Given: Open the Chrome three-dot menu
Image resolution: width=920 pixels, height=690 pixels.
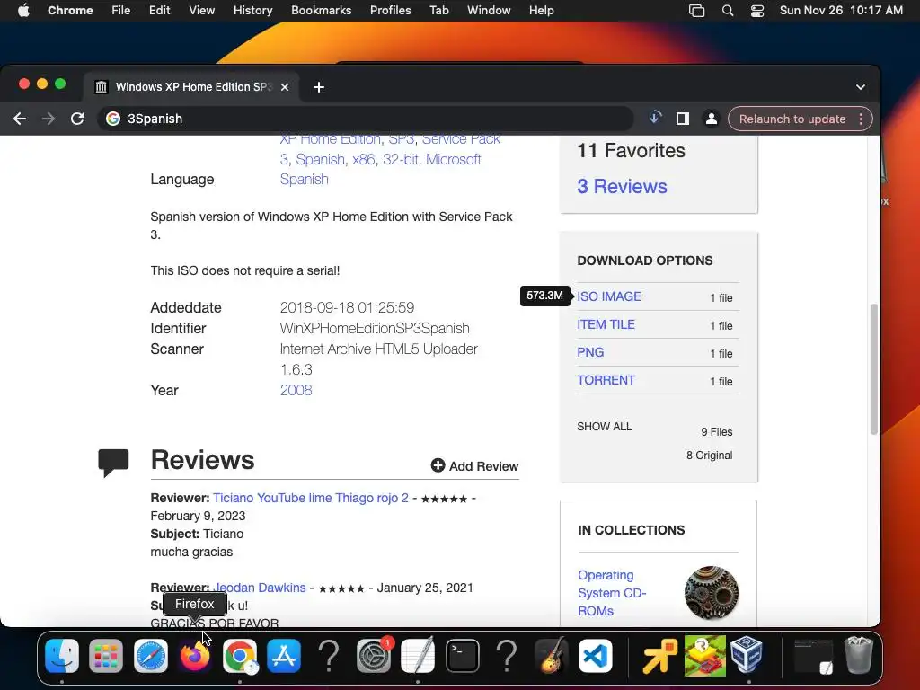Looking at the screenshot, I should pos(861,119).
